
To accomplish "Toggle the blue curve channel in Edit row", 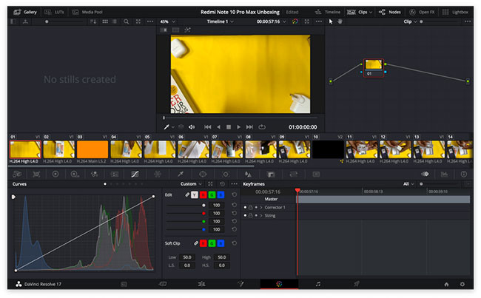I will click(221, 195).
